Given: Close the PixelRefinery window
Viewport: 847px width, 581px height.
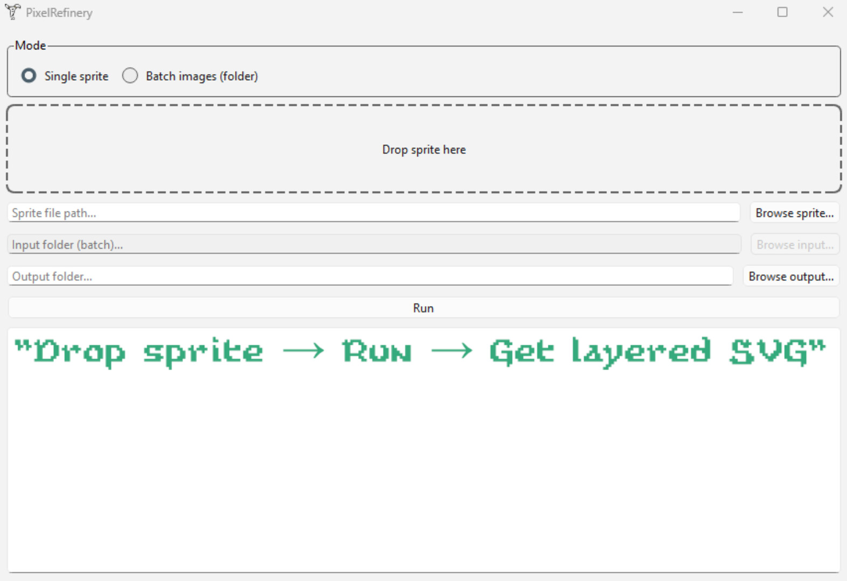Looking at the screenshot, I should click(x=828, y=12).
